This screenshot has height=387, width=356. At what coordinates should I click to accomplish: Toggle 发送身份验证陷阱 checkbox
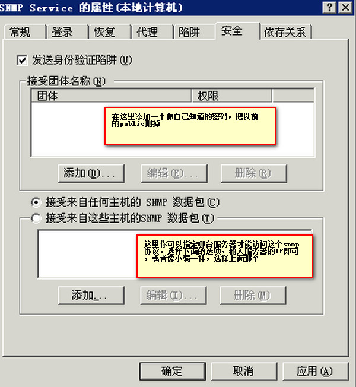pyautogui.click(x=22, y=60)
